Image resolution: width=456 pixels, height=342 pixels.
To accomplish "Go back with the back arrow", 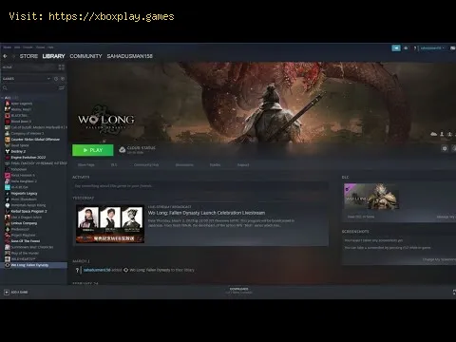I will point(5,56).
